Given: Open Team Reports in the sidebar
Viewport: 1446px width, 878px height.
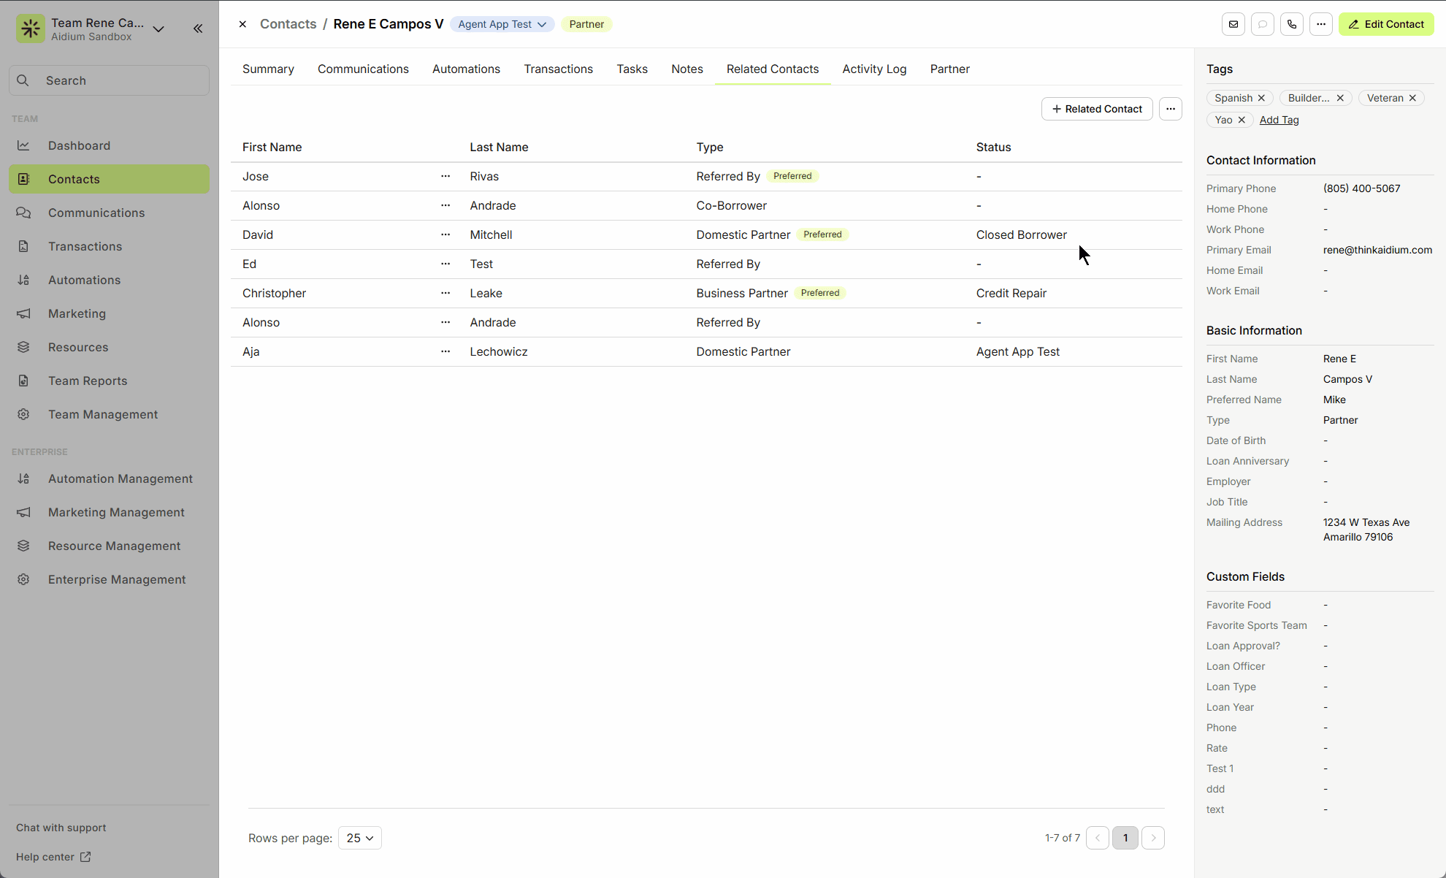Looking at the screenshot, I should point(88,381).
